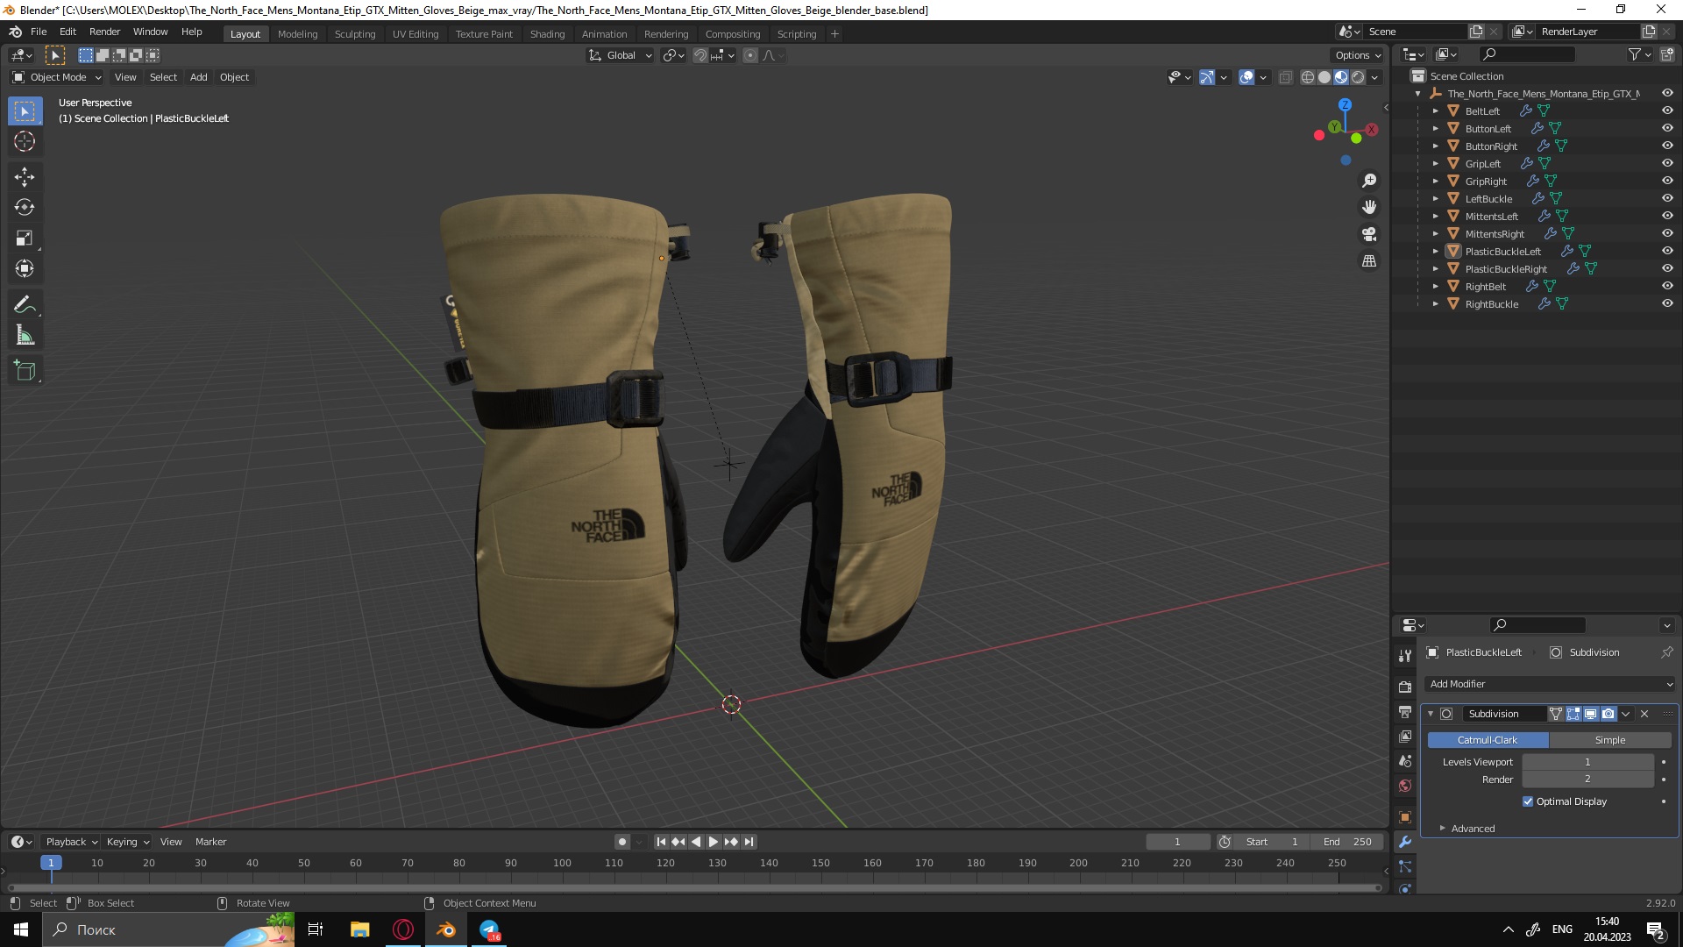The width and height of the screenshot is (1683, 947).
Task: Collapse the Subdivision modifier panel
Action: click(1431, 714)
